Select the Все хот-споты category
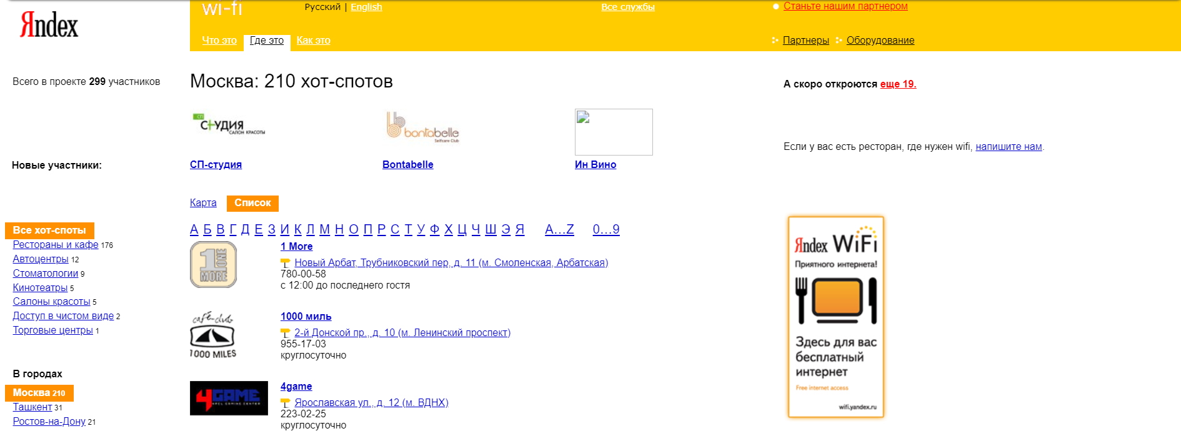The width and height of the screenshot is (1181, 431). point(49,230)
